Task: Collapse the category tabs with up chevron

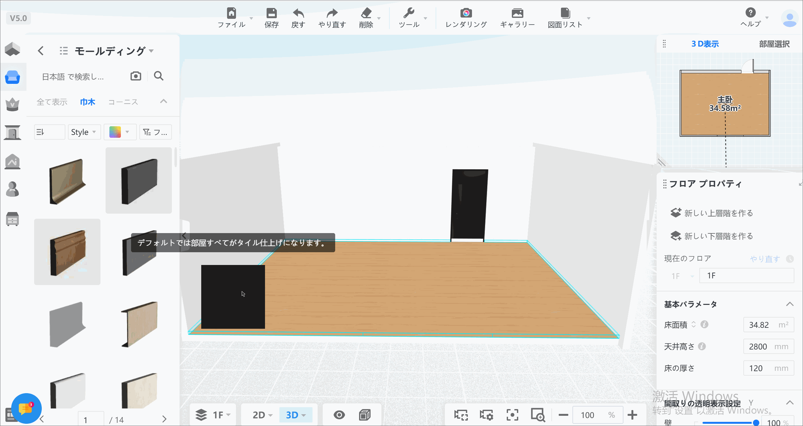Action: pos(164,101)
